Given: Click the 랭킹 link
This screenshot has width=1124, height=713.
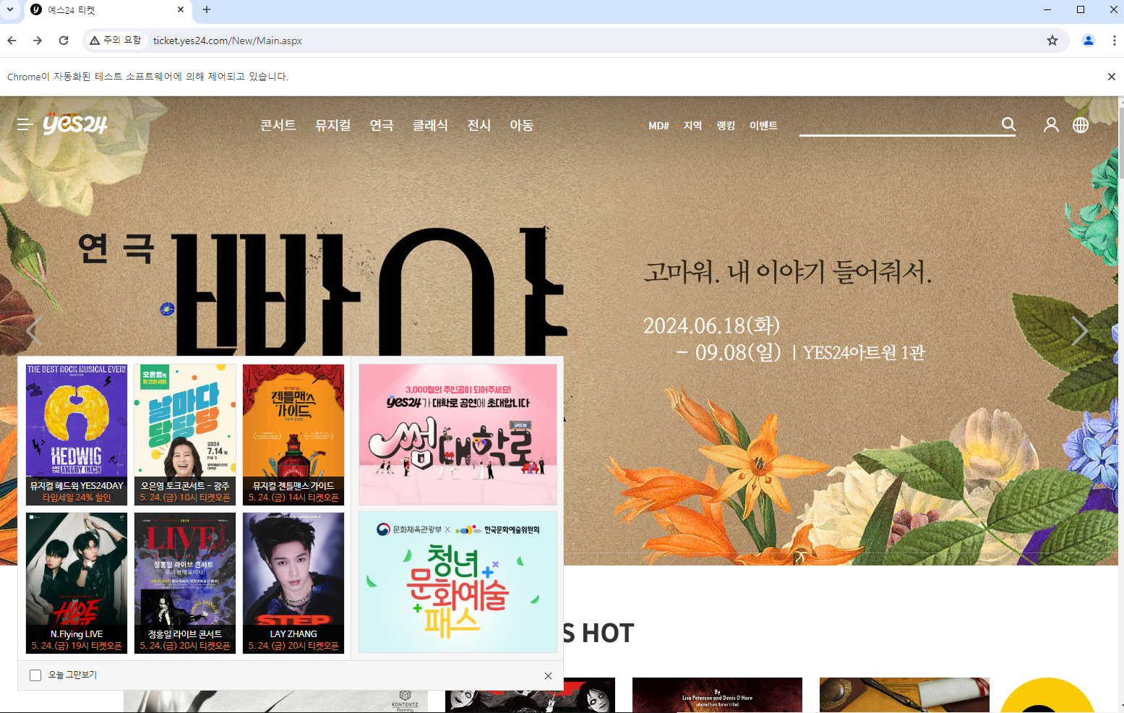Looking at the screenshot, I should 726,126.
